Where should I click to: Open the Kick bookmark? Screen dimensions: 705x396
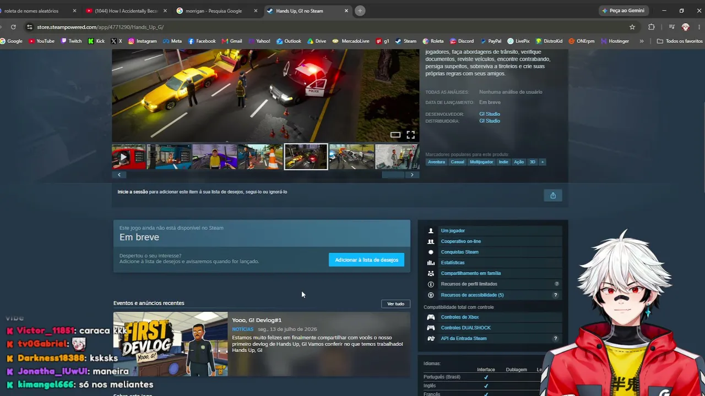[x=96, y=41]
